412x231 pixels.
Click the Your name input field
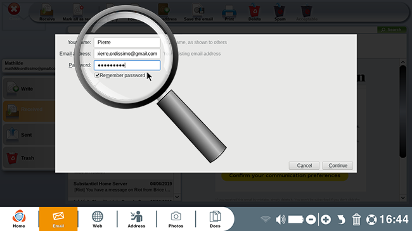point(127,42)
